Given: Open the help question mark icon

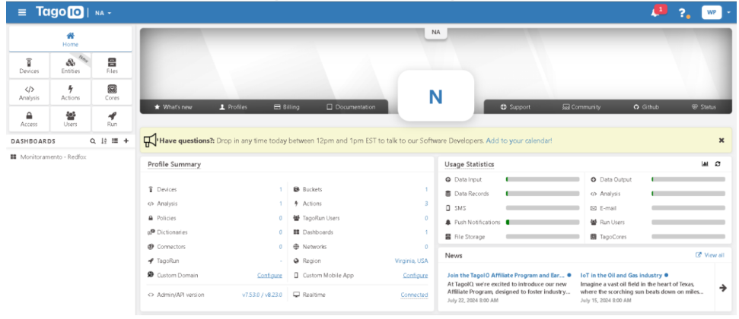Looking at the screenshot, I should pos(682,13).
